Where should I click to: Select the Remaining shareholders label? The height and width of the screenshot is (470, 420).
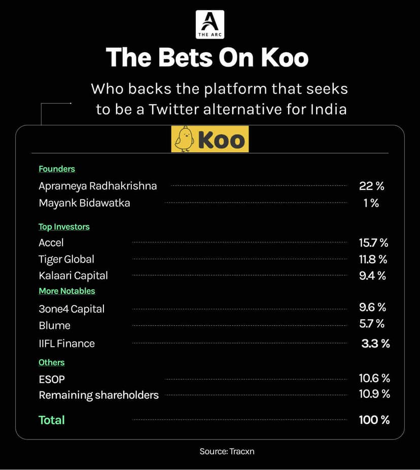pos(99,395)
